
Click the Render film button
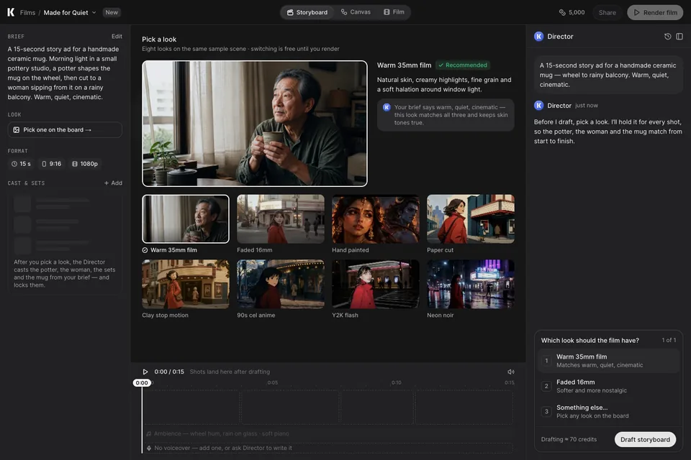[x=655, y=12]
